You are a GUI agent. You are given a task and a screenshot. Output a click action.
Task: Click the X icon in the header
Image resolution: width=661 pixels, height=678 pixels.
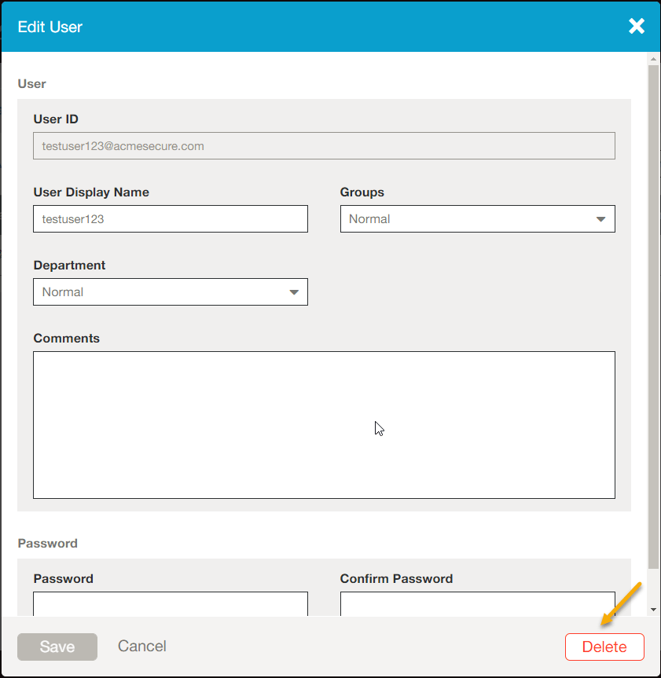tap(637, 26)
